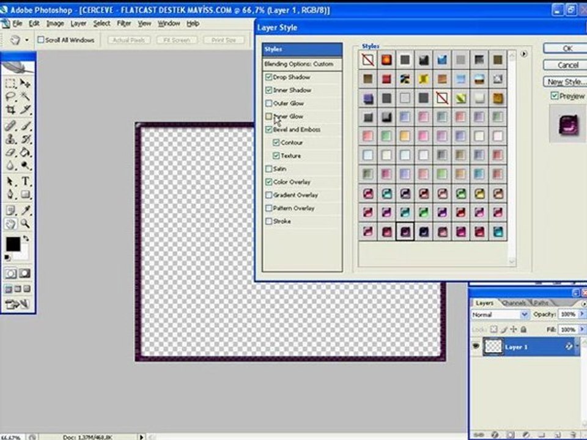Select the Clone Stamp tool

(x=10, y=139)
